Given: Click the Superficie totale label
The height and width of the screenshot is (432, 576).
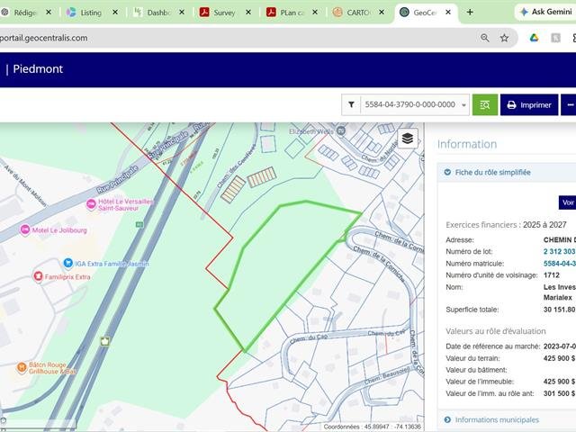Looking at the screenshot, I should 472,310.
